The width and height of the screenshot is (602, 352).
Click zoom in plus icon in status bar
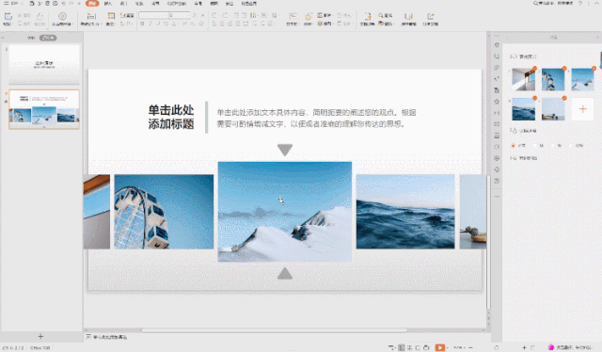(x=524, y=347)
